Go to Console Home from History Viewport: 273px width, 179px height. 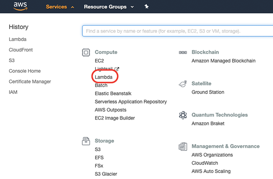point(25,71)
